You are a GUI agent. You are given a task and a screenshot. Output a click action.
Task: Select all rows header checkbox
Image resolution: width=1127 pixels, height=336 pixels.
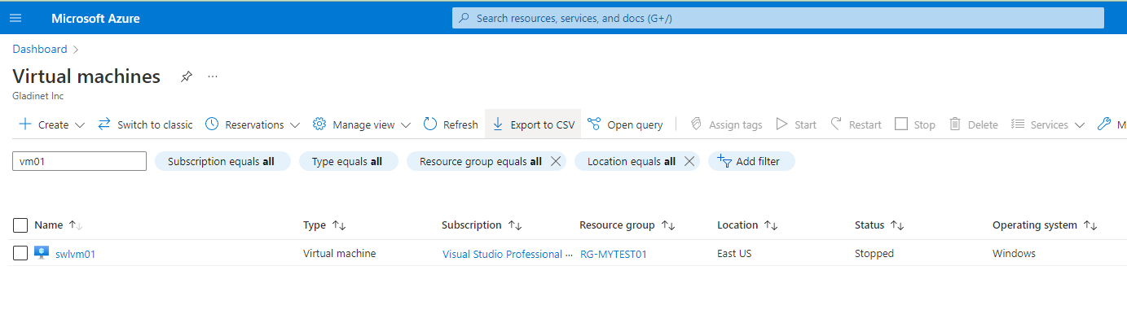pyautogui.click(x=20, y=225)
